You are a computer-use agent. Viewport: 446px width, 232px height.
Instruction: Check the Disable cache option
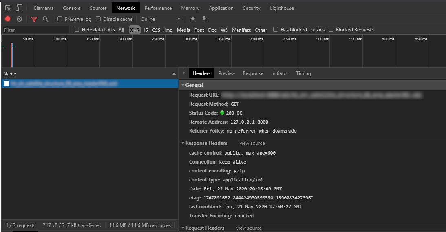click(98, 19)
